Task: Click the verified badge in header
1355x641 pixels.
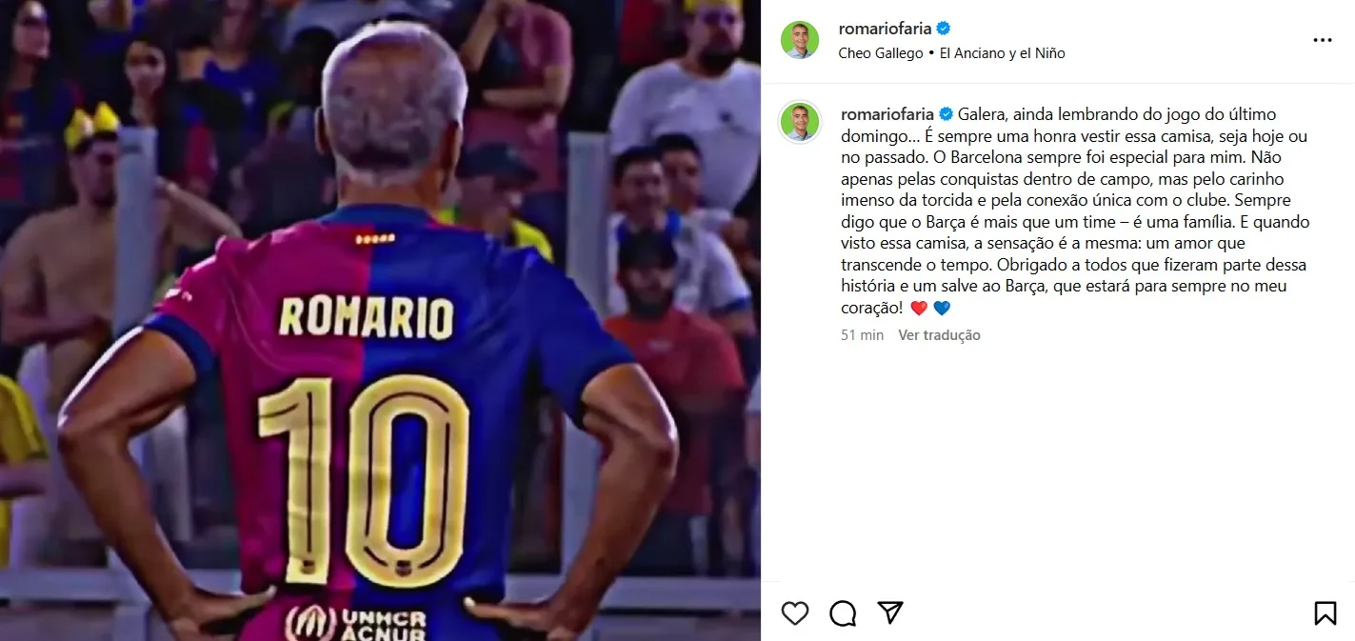Action: pos(944,29)
